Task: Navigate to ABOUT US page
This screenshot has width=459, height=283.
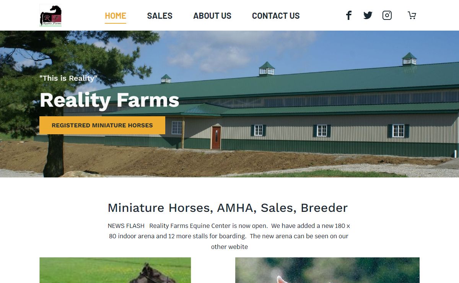Action: (212, 16)
